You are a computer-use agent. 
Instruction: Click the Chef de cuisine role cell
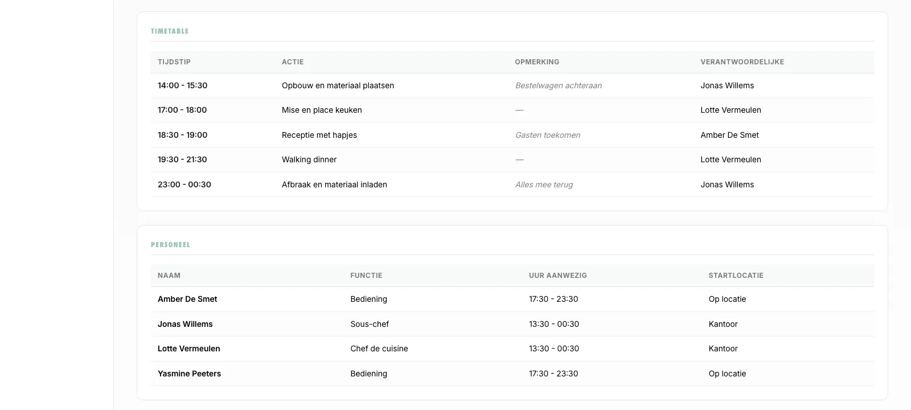pos(379,348)
